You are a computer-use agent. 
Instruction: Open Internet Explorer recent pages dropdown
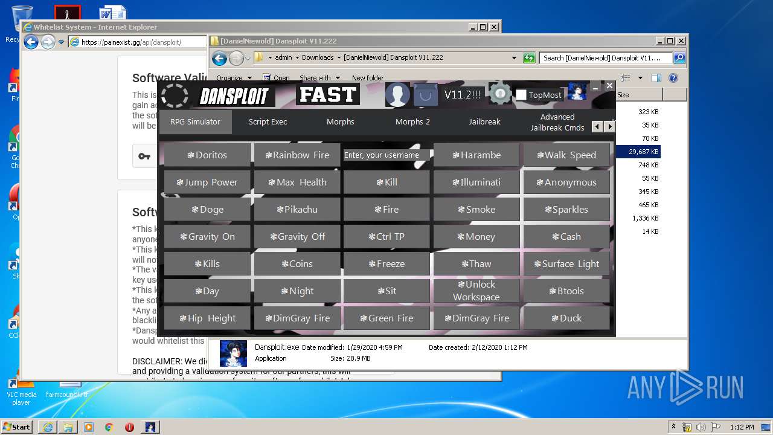(61, 42)
